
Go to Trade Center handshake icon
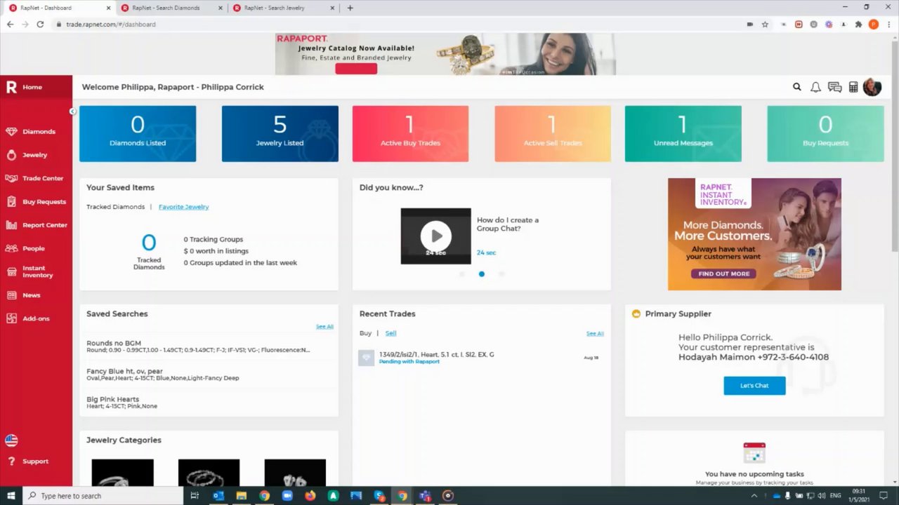click(x=11, y=178)
